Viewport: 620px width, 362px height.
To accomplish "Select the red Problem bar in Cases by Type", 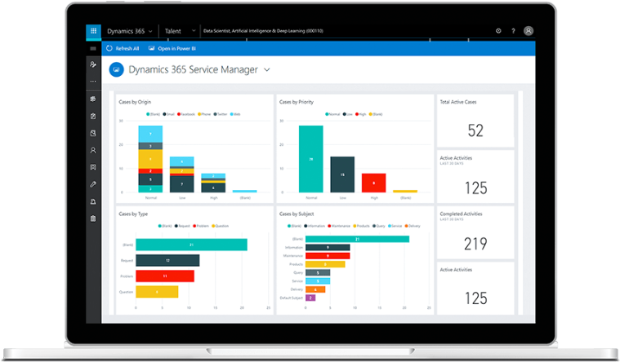I will (x=165, y=276).
